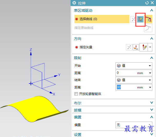The height and width of the screenshot is (137, 156).
Task: Click the start 距离 field showing 0
Action: coord(134,73)
